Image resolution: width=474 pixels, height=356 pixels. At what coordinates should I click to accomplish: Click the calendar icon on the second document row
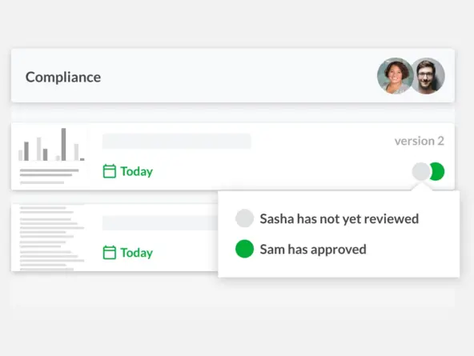point(110,253)
